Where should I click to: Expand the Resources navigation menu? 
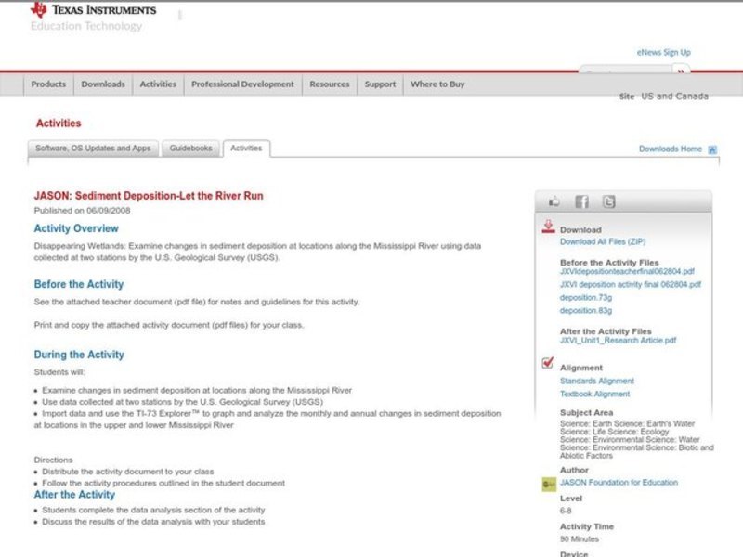pos(329,84)
